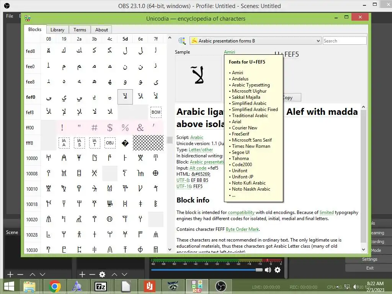Image resolution: width=392 pixels, height=294 pixels.
Task: Open OBS Settings button
Action: (x=369, y=259)
